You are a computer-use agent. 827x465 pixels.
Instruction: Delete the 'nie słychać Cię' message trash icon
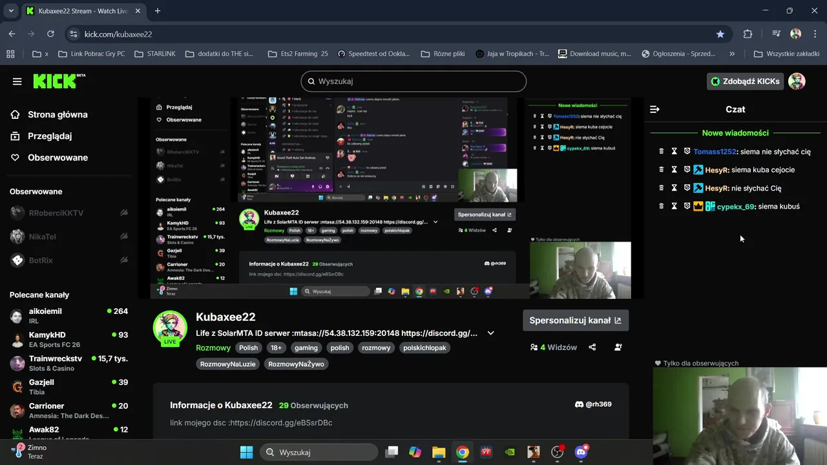(661, 187)
